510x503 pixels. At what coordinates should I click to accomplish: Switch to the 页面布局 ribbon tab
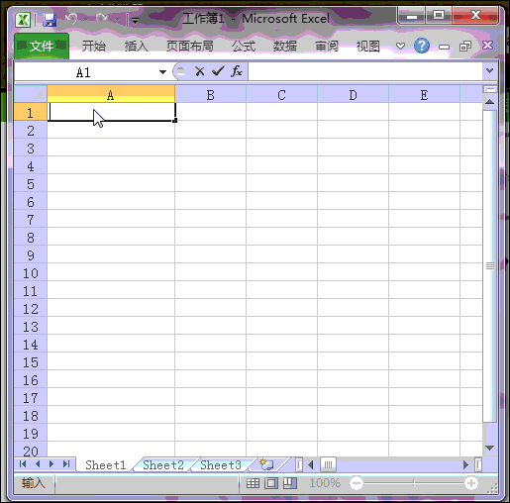190,46
